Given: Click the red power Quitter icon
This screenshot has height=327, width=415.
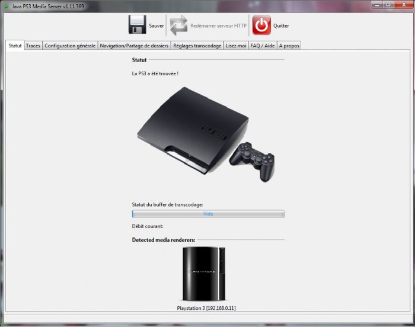Looking at the screenshot, I should [261, 25].
